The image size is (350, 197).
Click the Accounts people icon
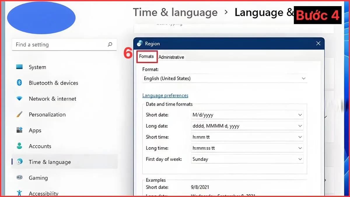click(19, 146)
